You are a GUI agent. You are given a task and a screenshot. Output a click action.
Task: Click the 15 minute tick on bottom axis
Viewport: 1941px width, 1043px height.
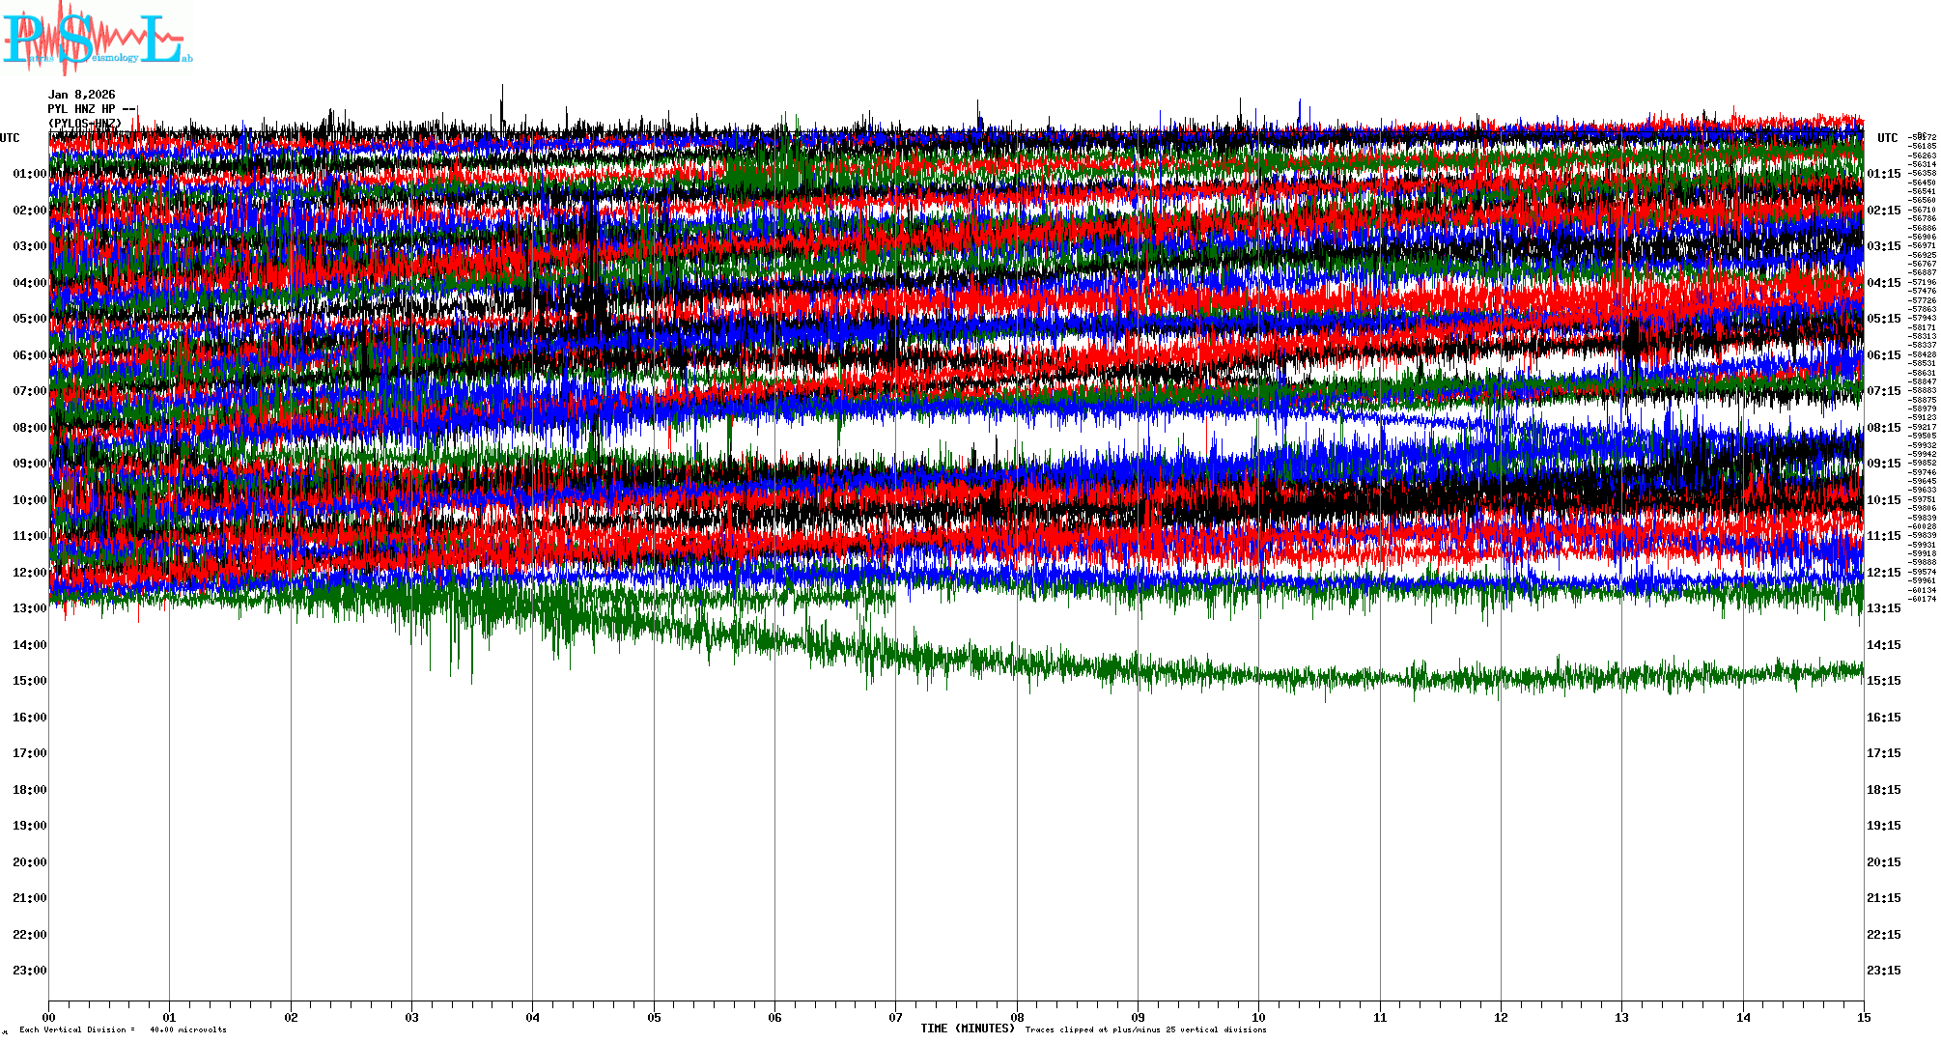click(x=1863, y=1017)
